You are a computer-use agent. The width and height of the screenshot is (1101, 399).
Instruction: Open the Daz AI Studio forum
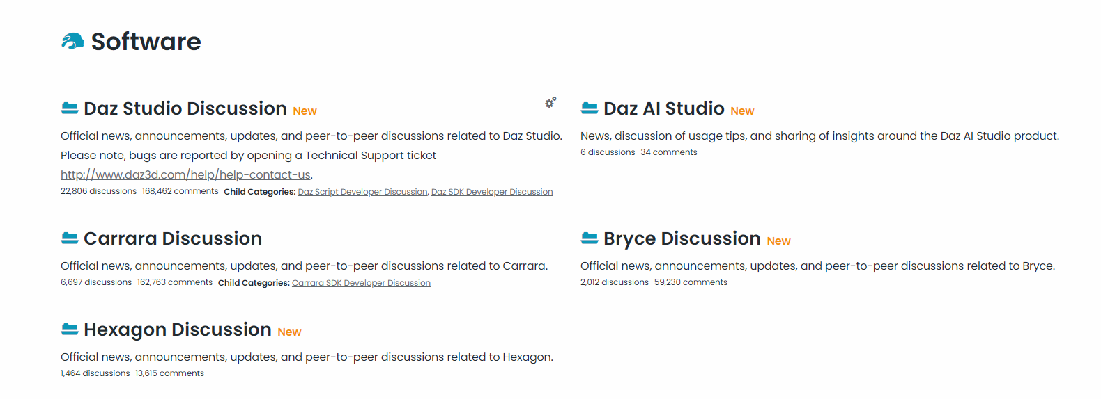pyautogui.click(x=663, y=108)
